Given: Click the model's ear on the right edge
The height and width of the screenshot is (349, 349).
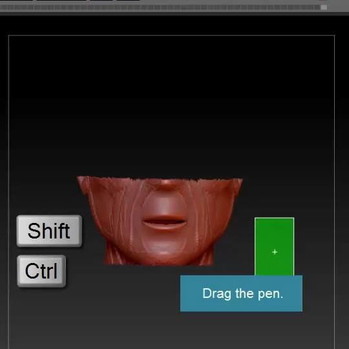Looking at the screenshot, I should pyautogui.click(x=238, y=185).
